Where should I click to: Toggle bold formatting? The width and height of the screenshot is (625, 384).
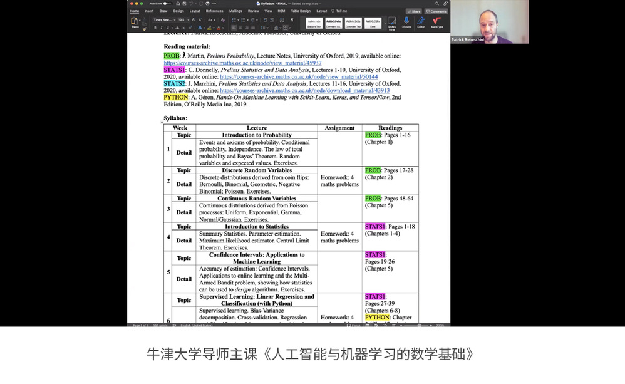click(x=155, y=28)
